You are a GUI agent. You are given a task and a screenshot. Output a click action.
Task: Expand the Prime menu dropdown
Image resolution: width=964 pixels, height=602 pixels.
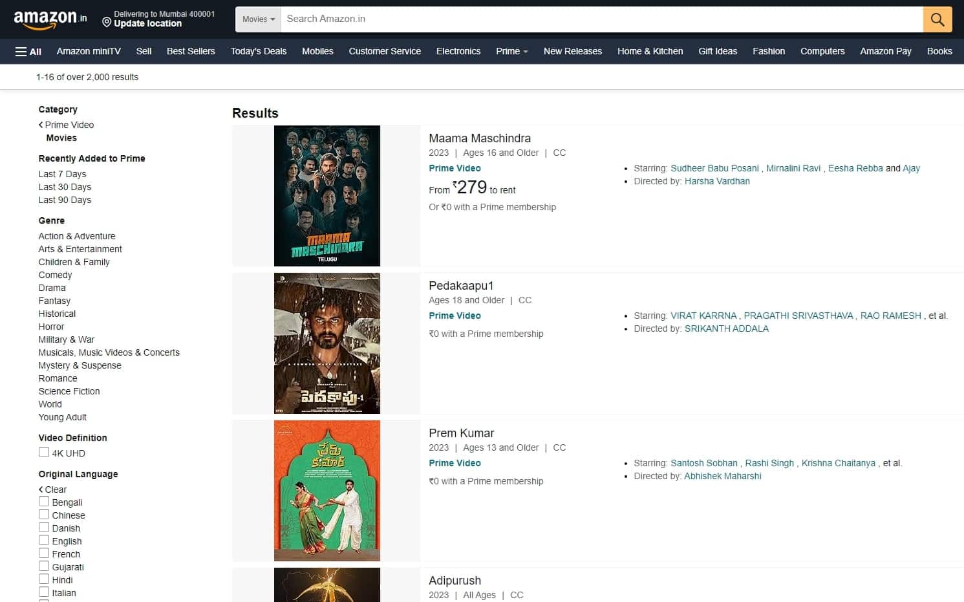tap(511, 51)
